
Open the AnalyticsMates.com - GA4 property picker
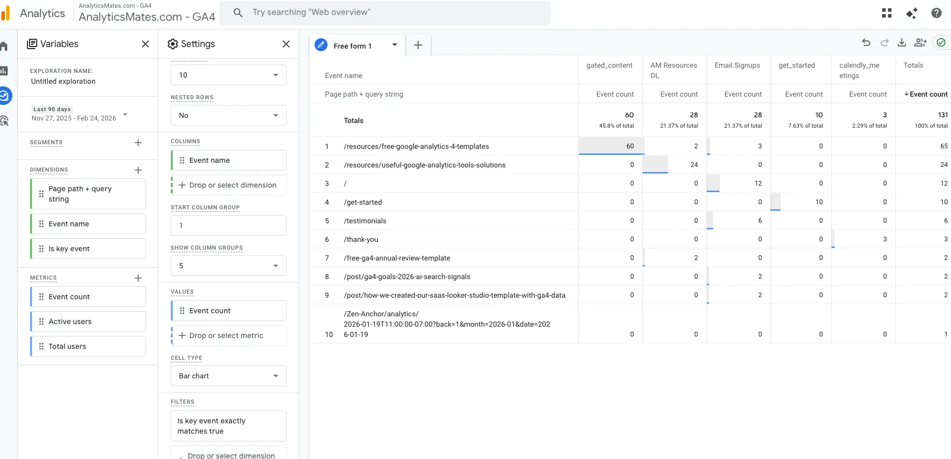pos(147,12)
